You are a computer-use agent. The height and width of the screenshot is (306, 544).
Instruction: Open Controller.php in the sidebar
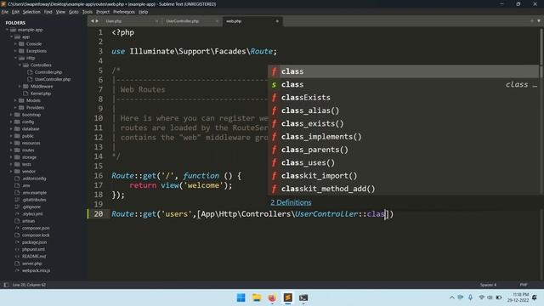(48, 72)
